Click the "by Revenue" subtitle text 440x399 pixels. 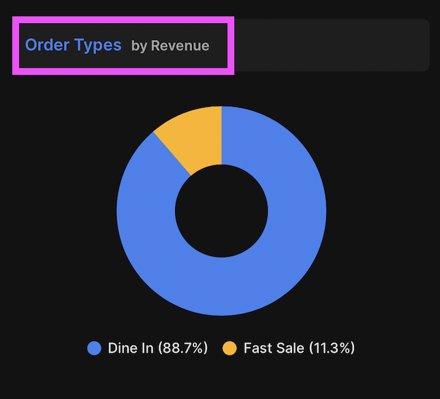pos(170,46)
